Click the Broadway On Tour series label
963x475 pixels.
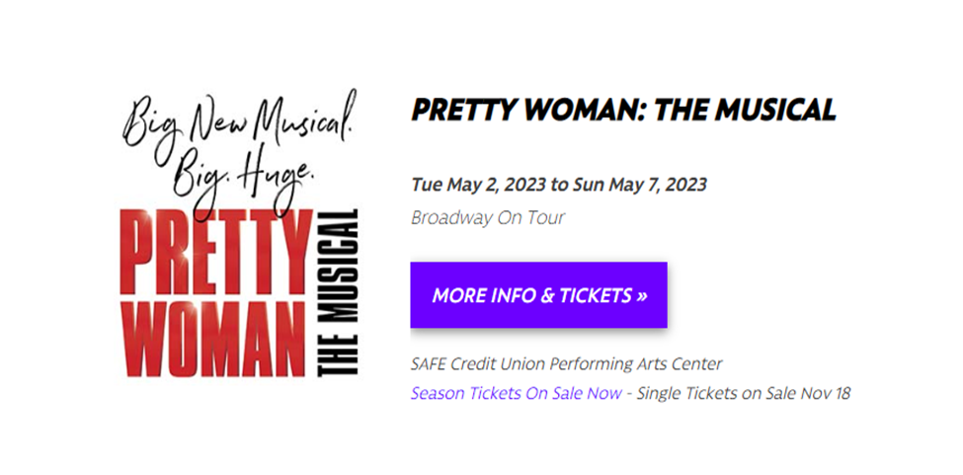[x=487, y=217]
